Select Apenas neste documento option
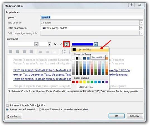Image resolution: width=150 pixels, height=126 pixels. (7, 109)
